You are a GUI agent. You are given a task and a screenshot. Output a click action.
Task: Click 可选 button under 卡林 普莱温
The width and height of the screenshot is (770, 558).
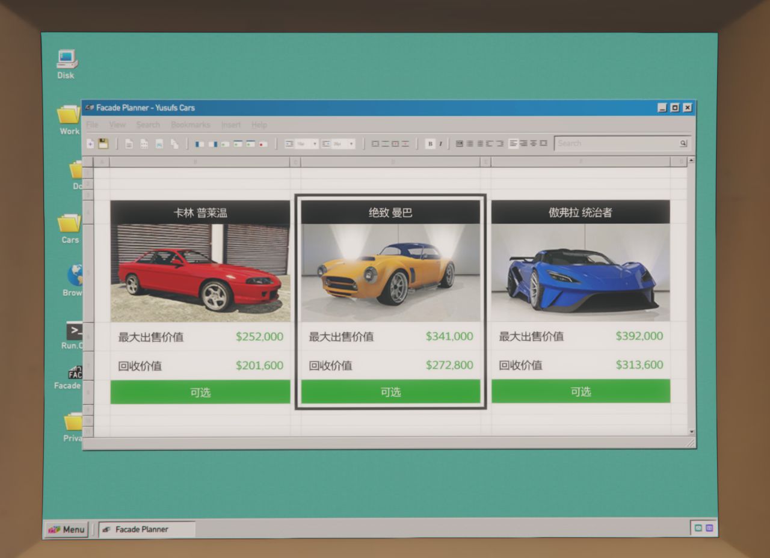click(x=200, y=392)
